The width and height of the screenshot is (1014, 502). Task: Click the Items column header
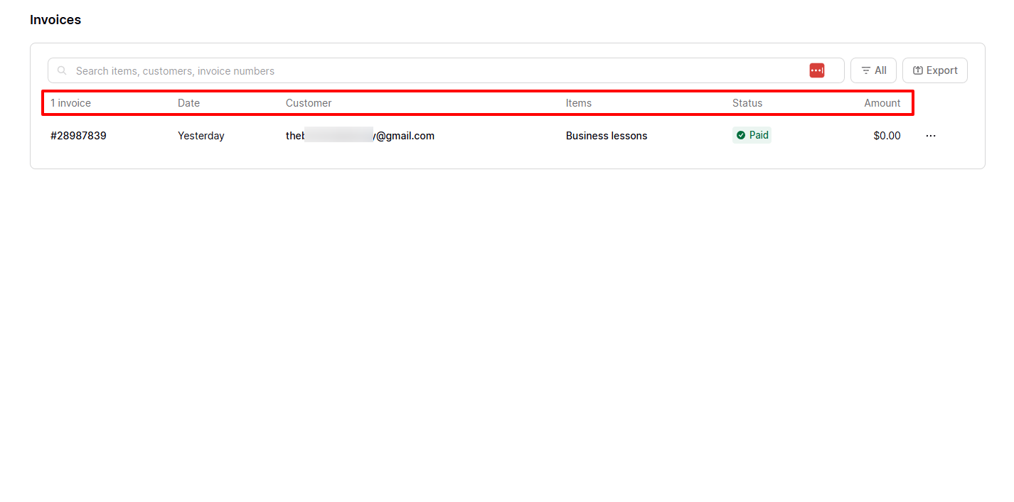[579, 103]
